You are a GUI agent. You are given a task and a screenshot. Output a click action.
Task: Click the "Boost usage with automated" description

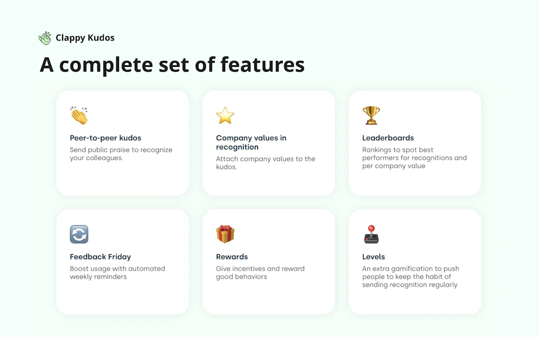coord(117,273)
